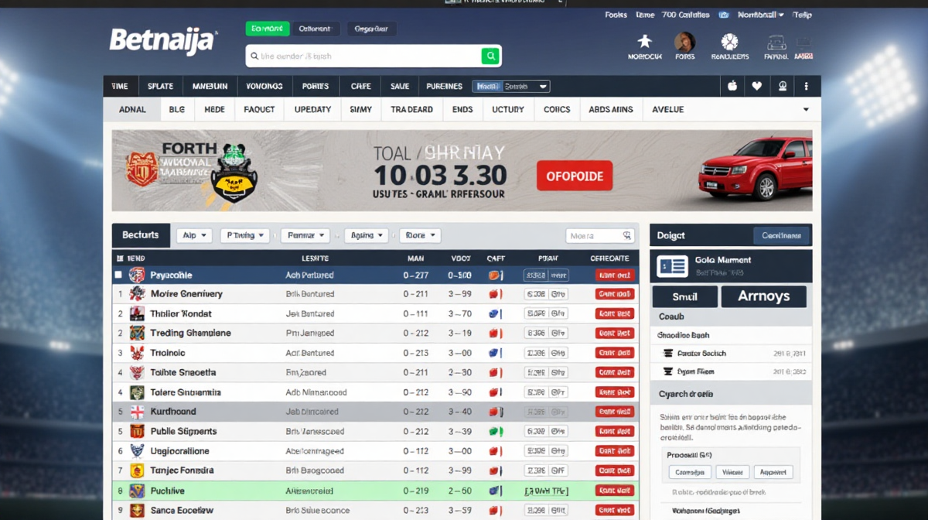Click the list icon beside Eyam Fiiem
928x520 pixels.
[668, 371]
